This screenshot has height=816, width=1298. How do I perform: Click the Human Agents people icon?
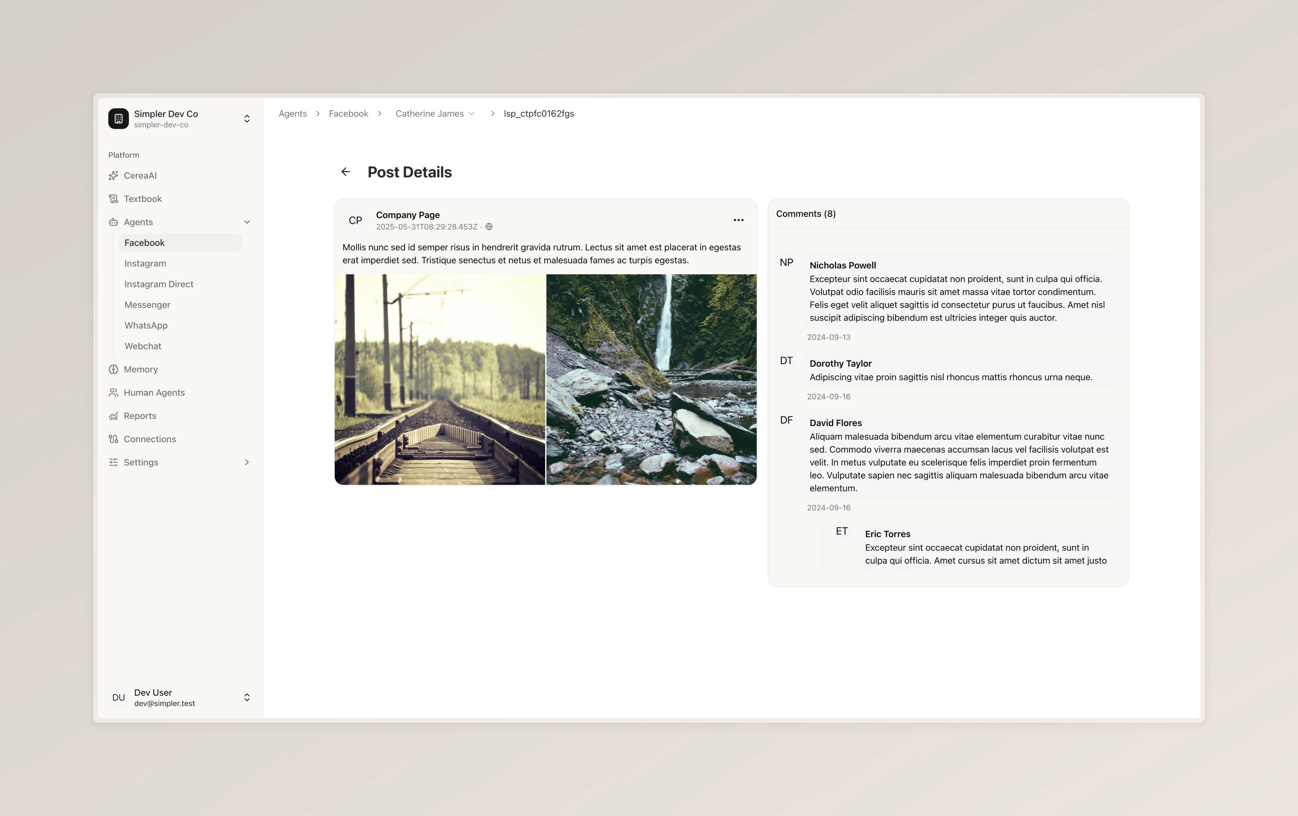click(x=113, y=392)
